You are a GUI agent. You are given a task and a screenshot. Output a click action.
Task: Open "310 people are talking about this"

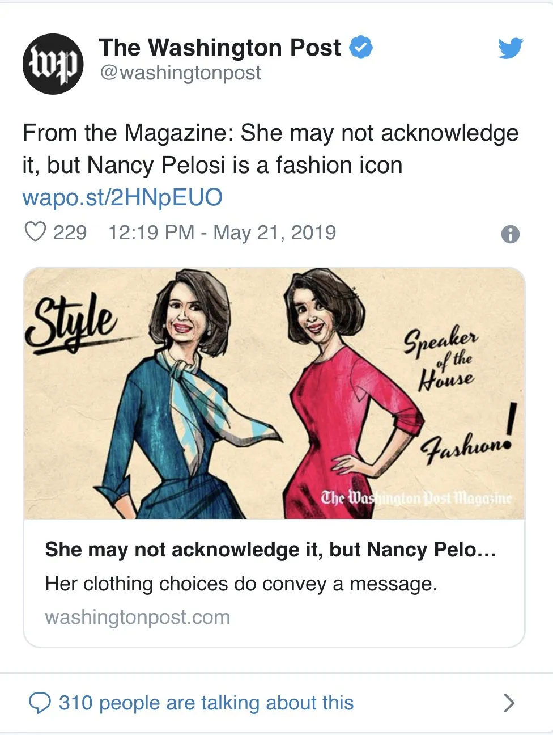click(x=206, y=703)
